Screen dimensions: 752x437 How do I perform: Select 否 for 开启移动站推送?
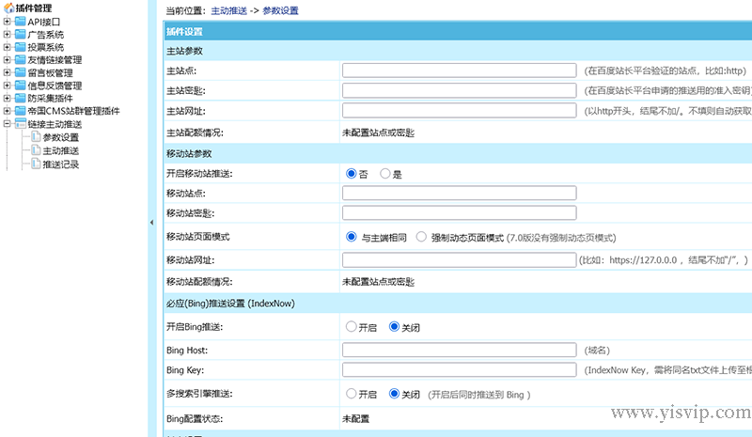(x=351, y=173)
